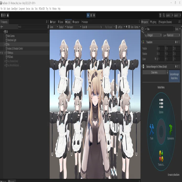Open the VRChat SDK menu

42,9
